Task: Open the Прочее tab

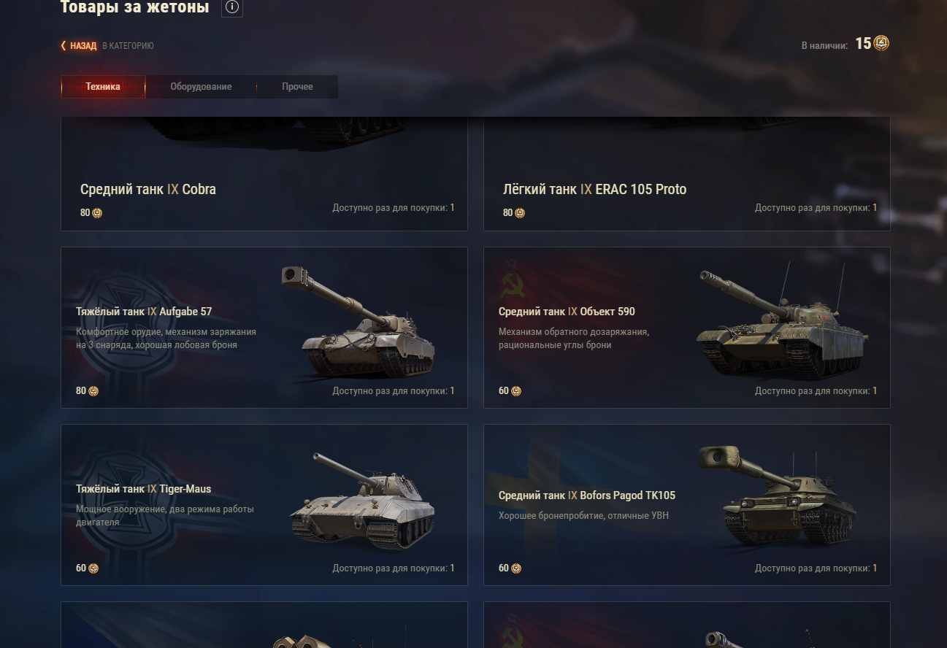Action: [x=297, y=87]
